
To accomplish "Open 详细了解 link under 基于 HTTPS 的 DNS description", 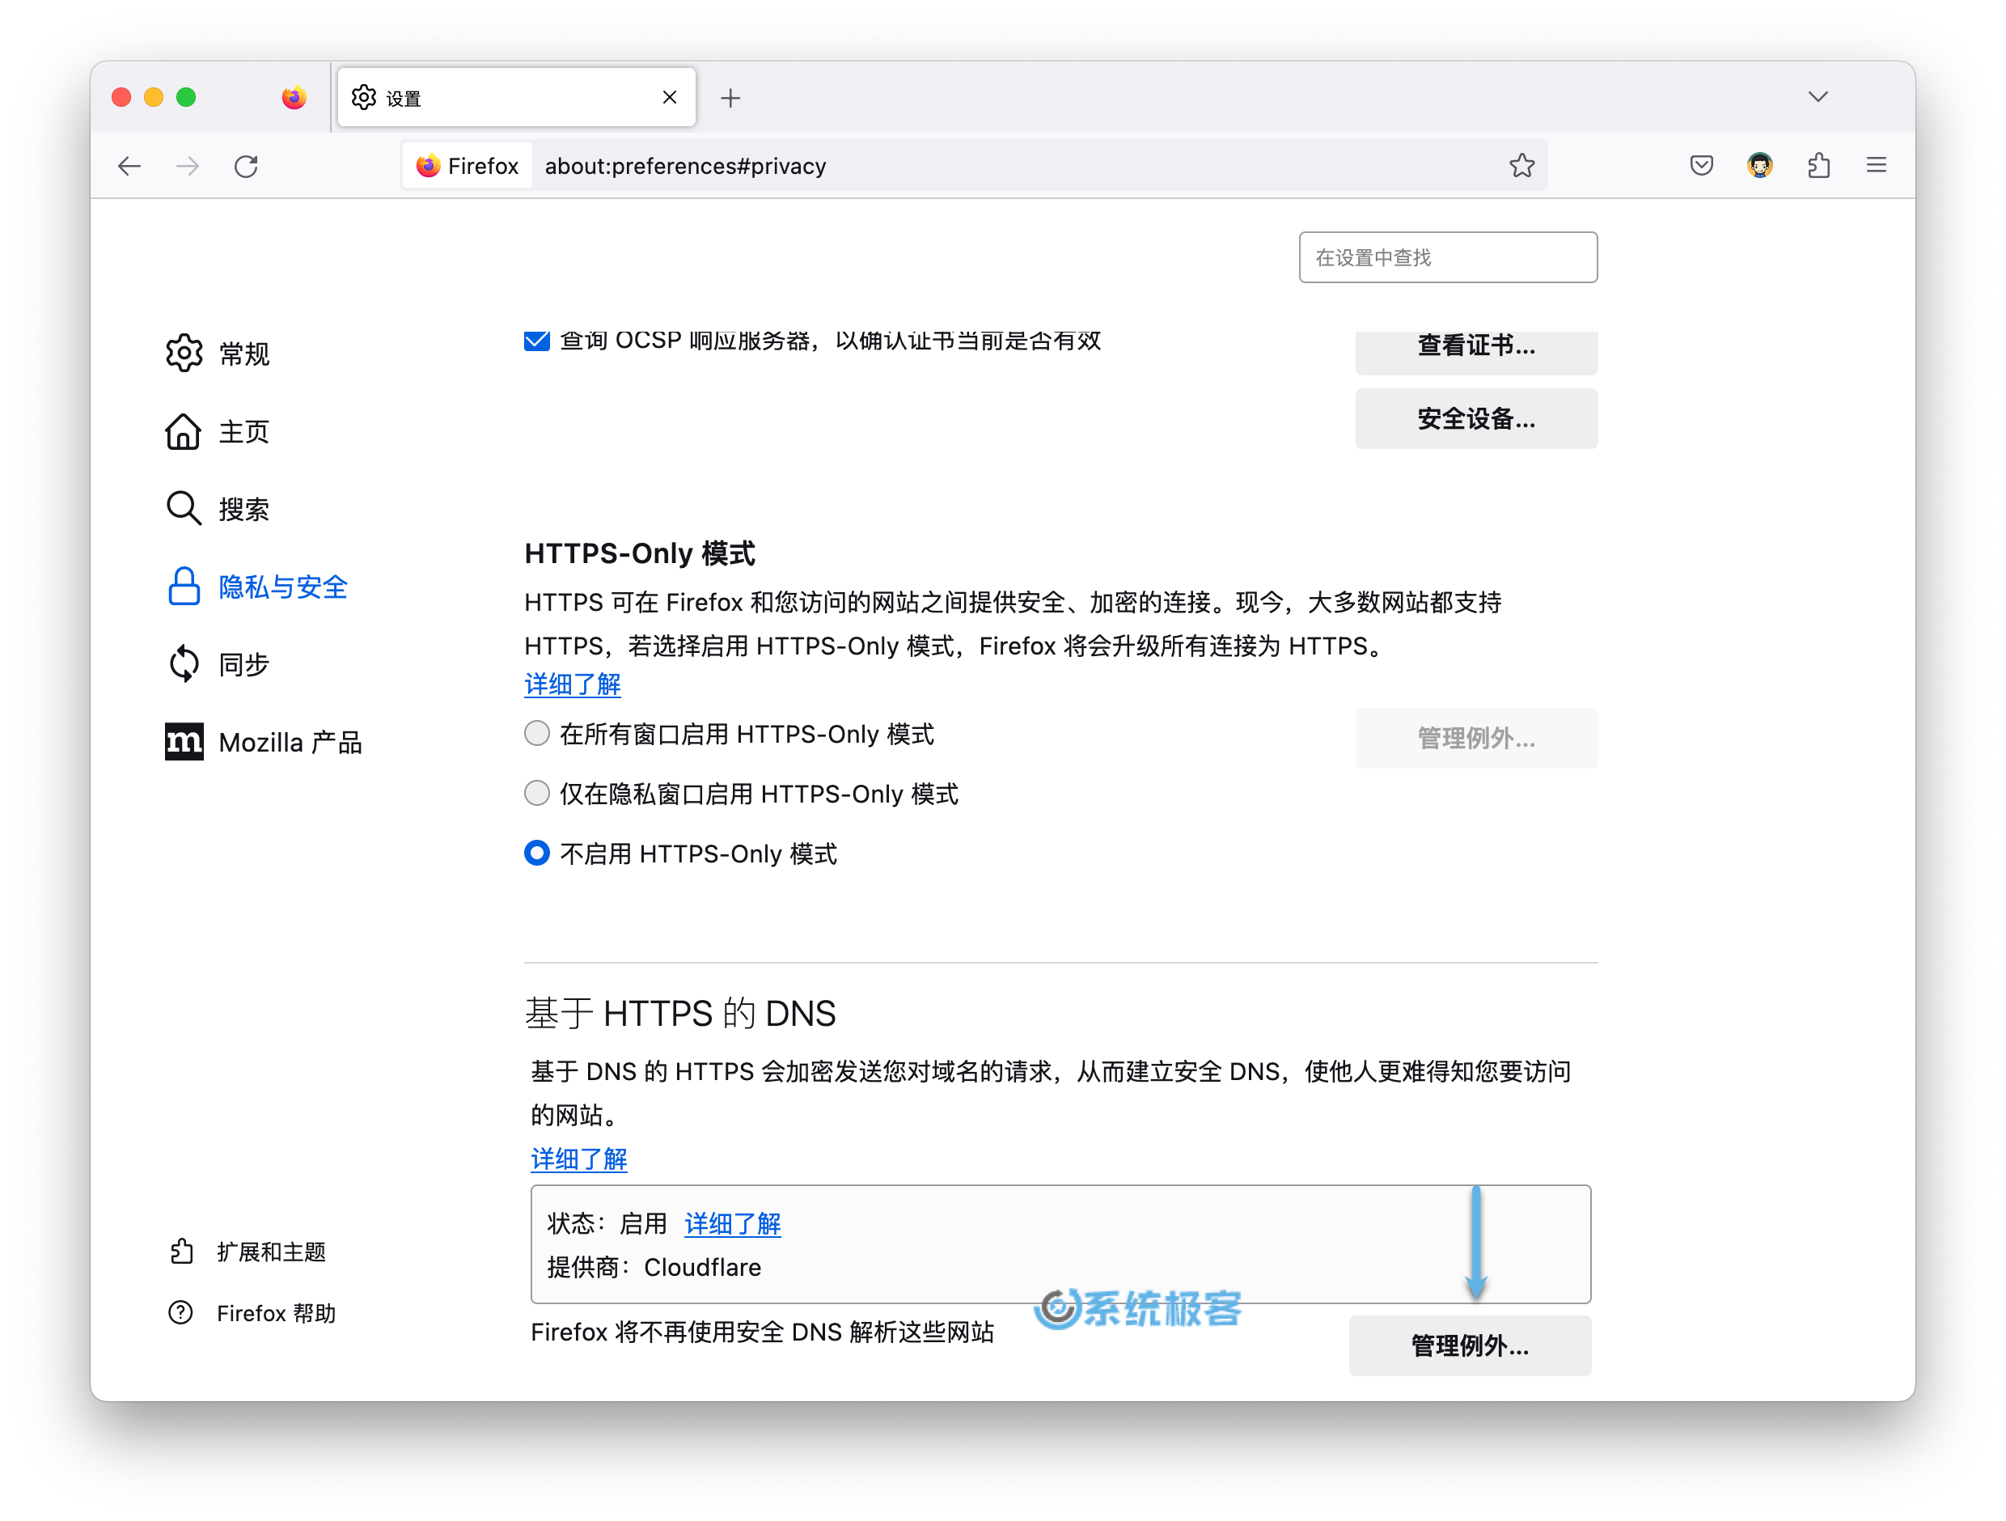I will pos(578,1159).
